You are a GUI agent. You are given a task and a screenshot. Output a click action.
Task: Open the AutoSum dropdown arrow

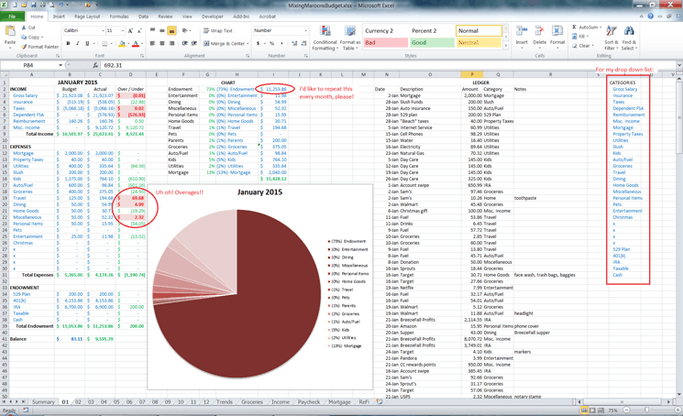tap(600, 27)
